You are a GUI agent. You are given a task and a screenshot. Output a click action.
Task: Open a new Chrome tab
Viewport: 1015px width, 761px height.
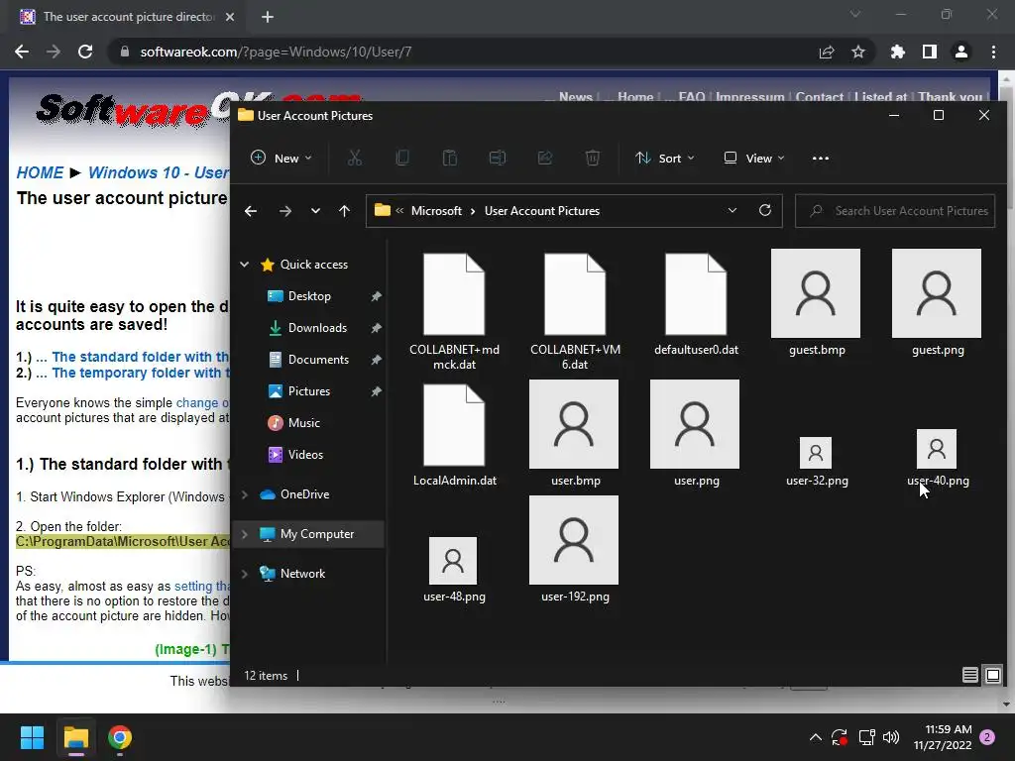[268, 17]
